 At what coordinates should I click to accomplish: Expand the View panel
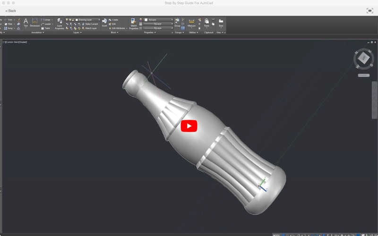coord(221,33)
